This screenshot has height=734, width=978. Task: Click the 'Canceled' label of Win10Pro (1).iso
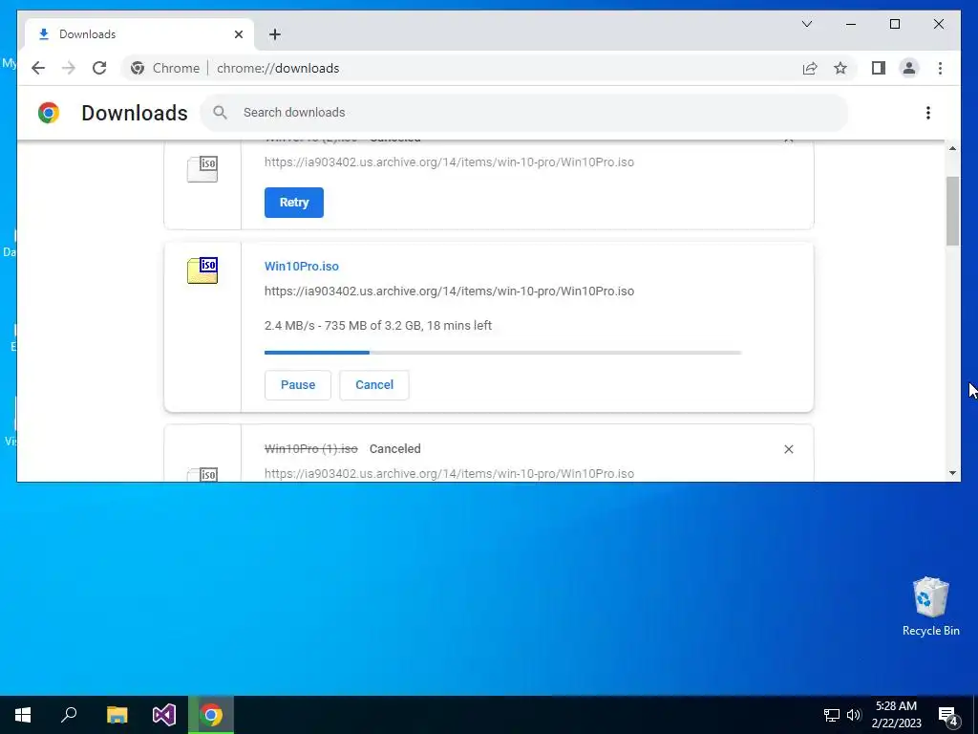pyautogui.click(x=394, y=449)
